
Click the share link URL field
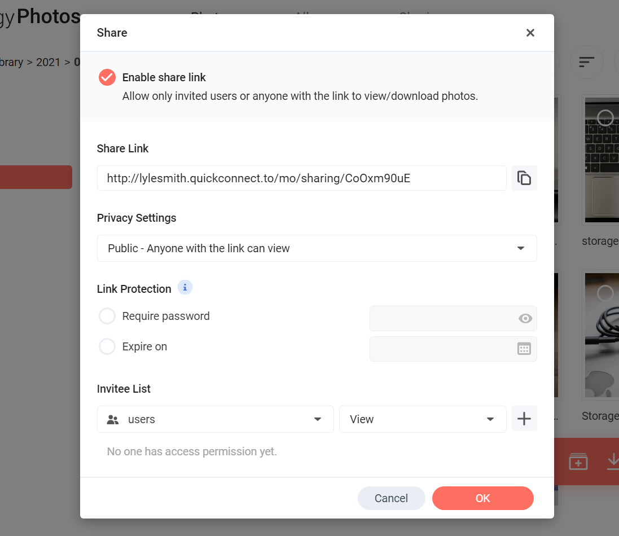pyautogui.click(x=302, y=178)
